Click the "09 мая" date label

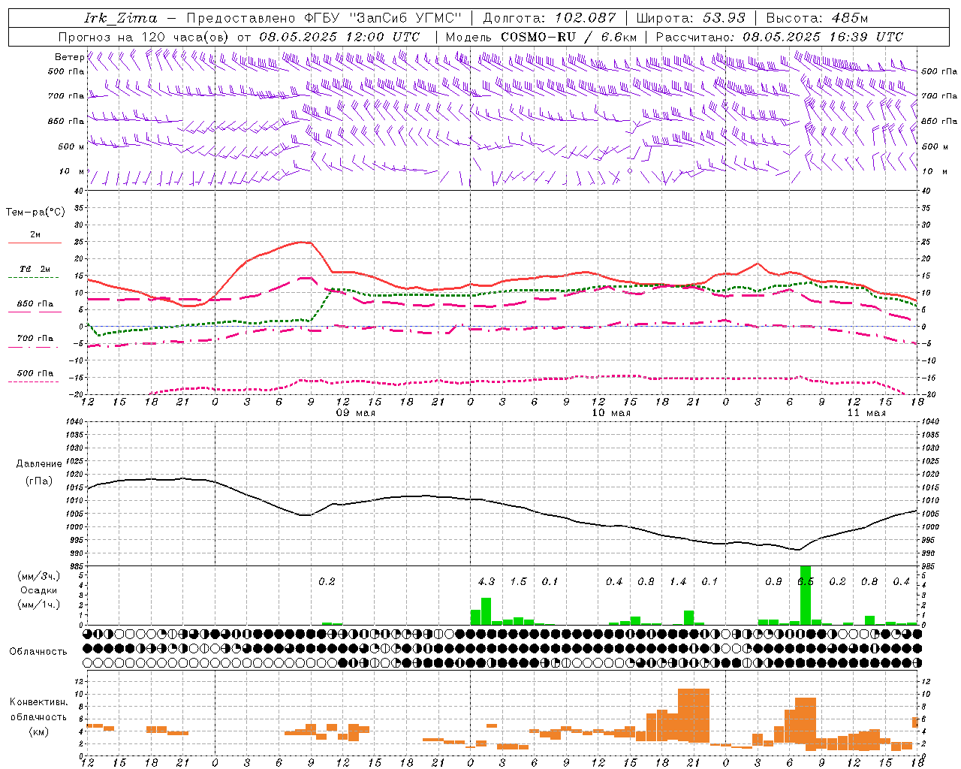tap(355, 413)
